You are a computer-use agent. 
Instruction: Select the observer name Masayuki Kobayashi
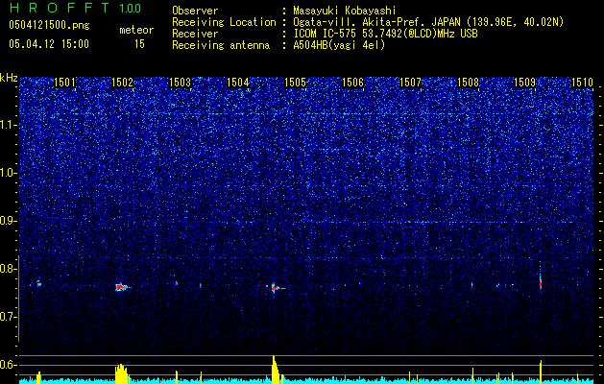[345, 11]
